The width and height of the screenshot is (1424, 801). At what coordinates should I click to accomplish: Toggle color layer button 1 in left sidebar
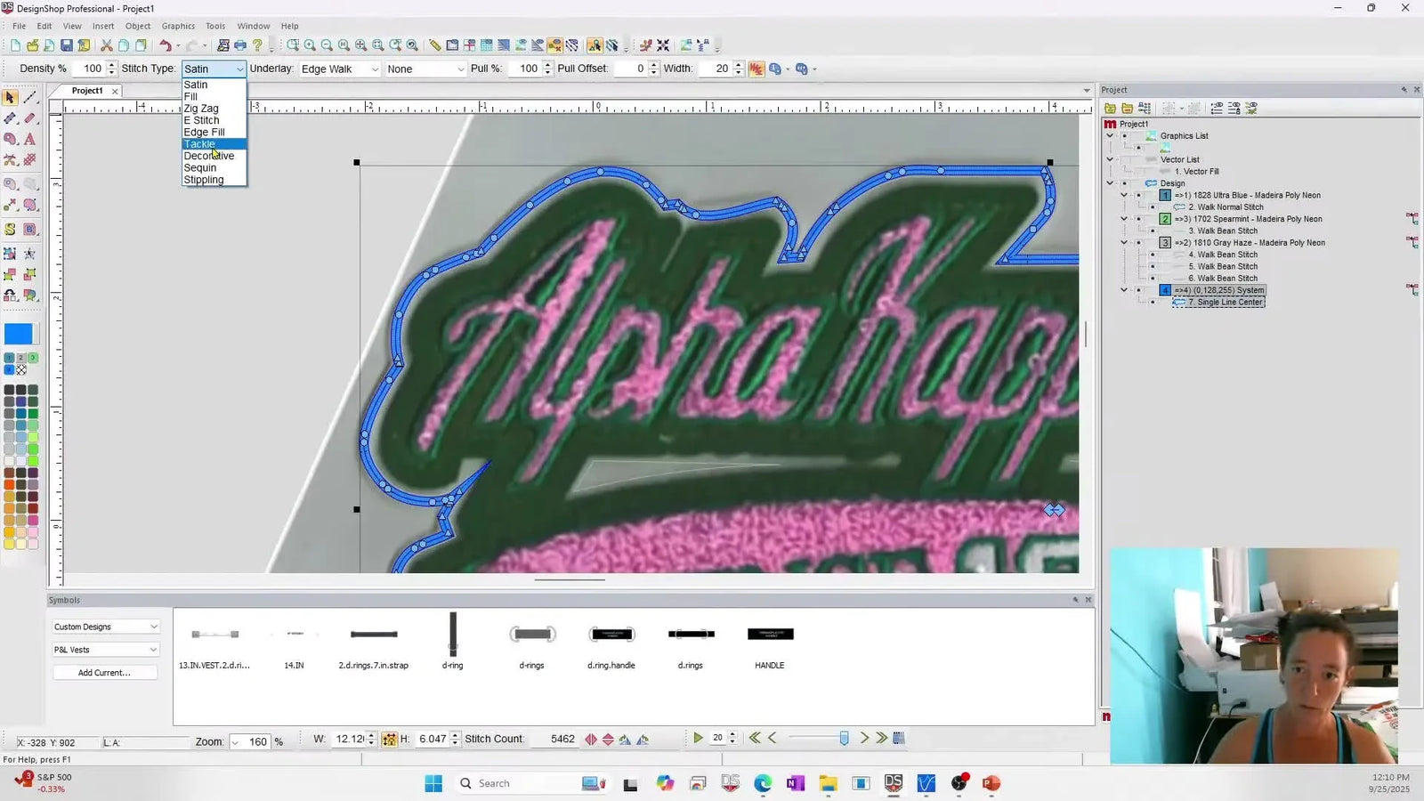pos(9,357)
